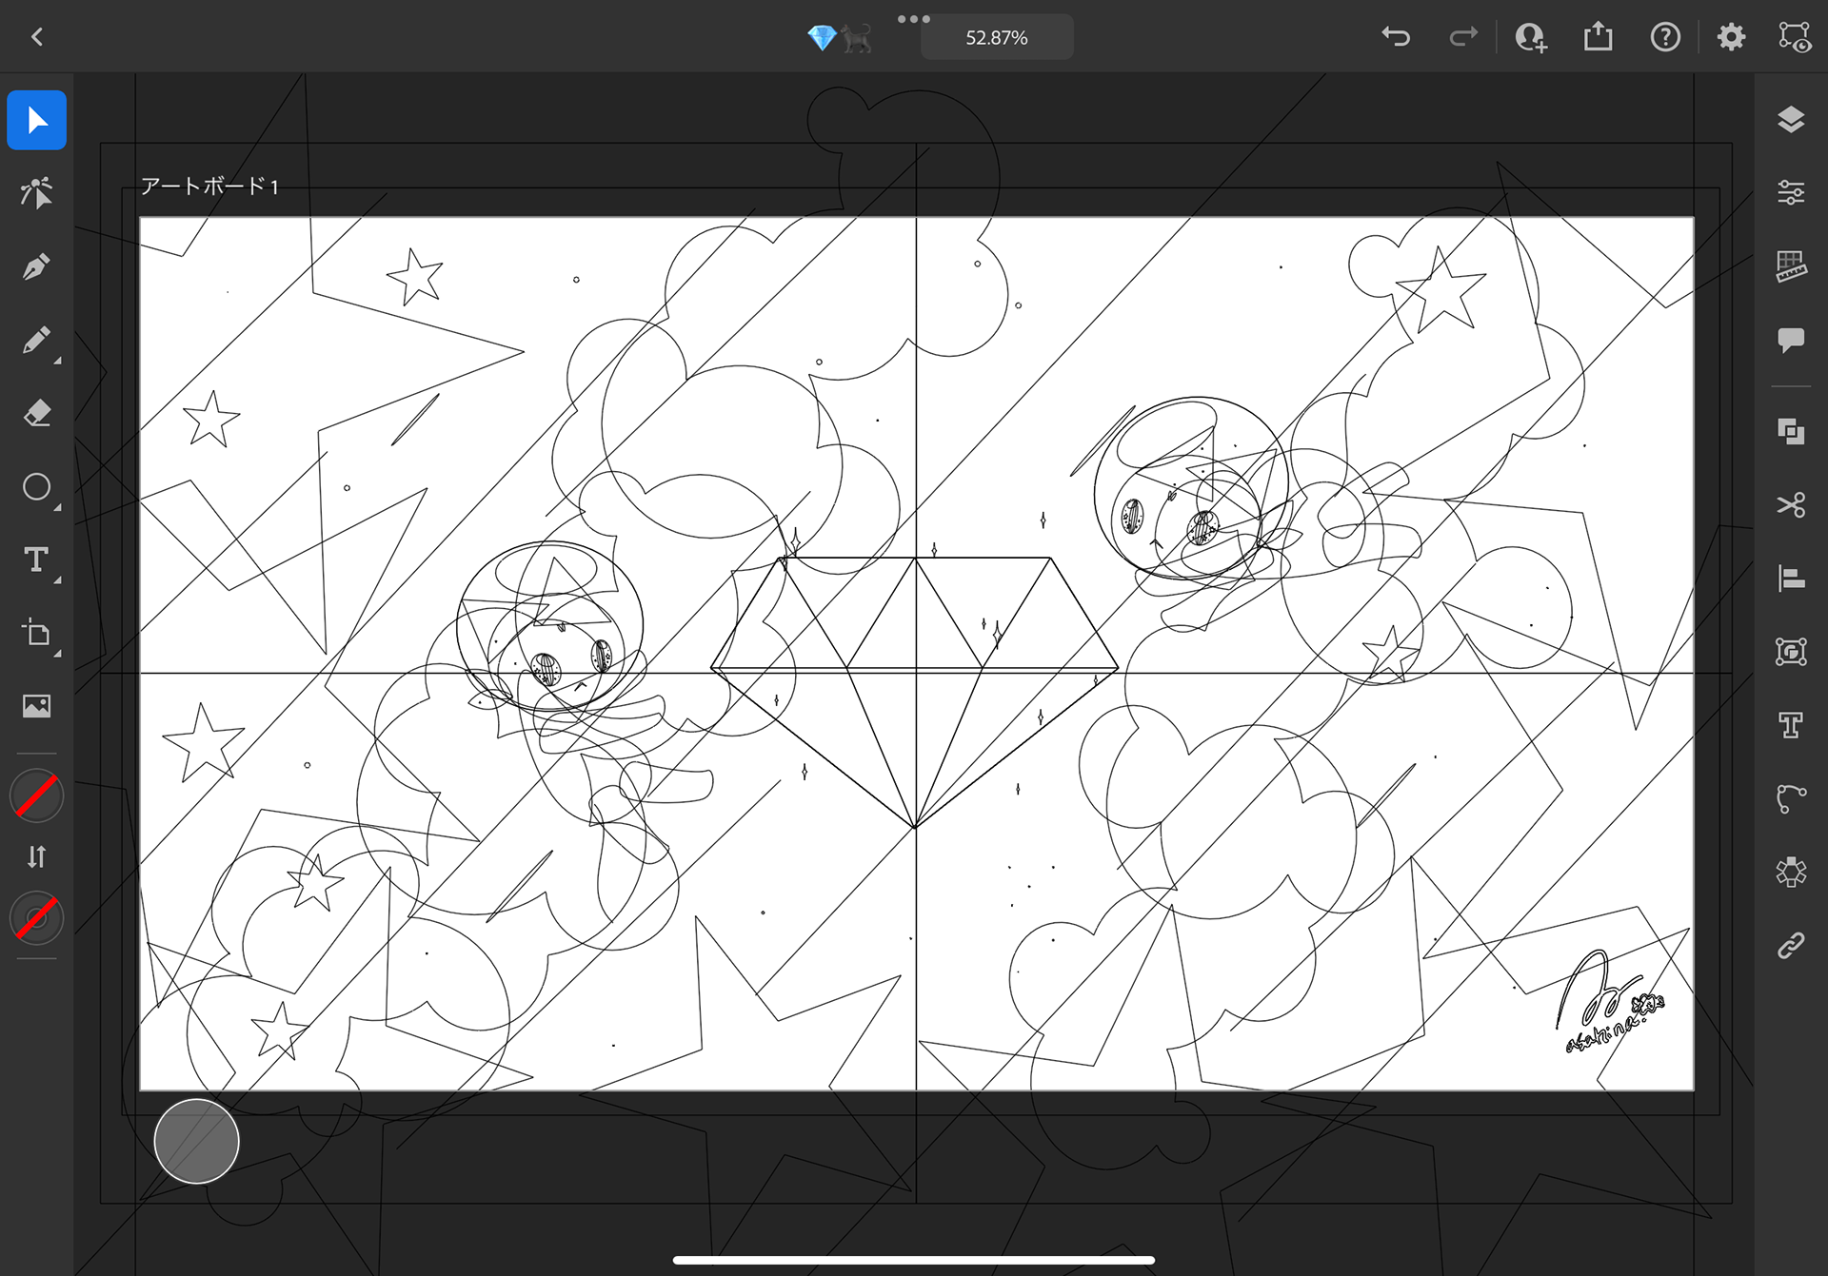Open the Properties panel

(x=1791, y=193)
